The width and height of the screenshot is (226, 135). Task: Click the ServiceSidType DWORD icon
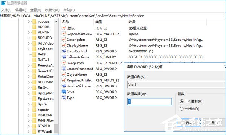[64, 86]
